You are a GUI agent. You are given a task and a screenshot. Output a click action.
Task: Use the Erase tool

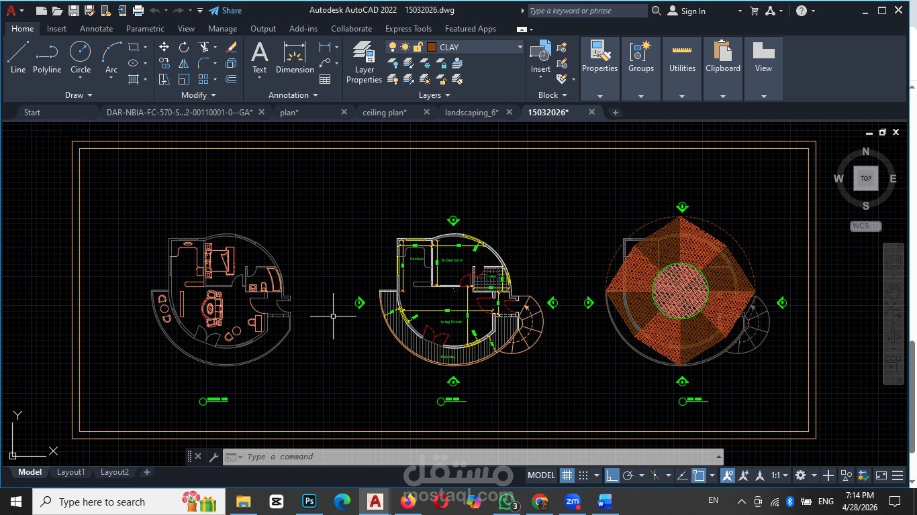click(232, 47)
